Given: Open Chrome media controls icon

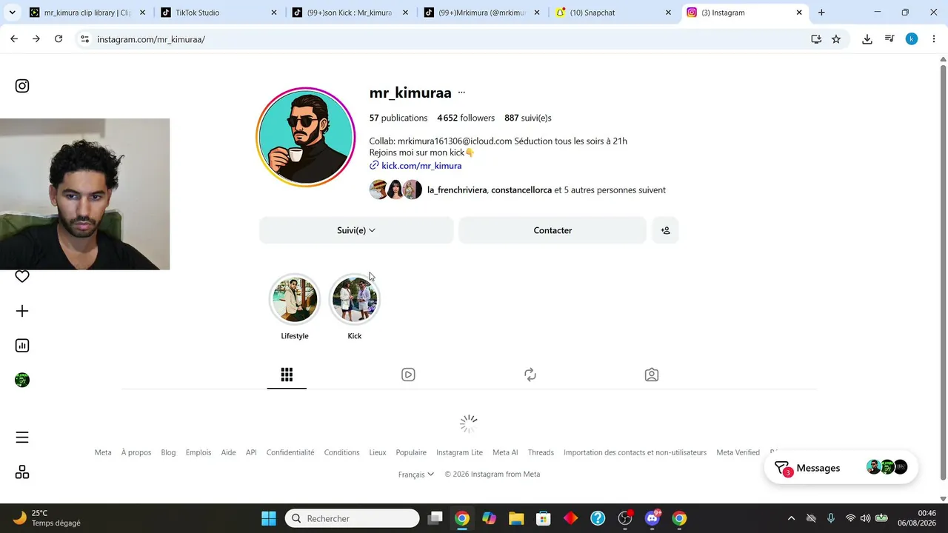Looking at the screenshot, I should pos(889,39).
